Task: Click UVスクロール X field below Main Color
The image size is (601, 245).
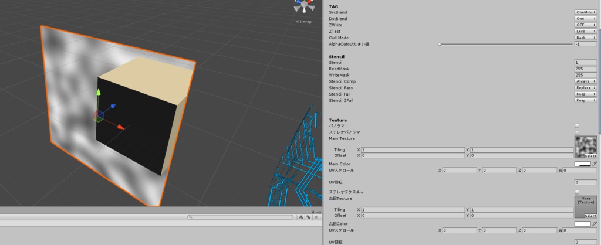Action: [x=460, y=171]
